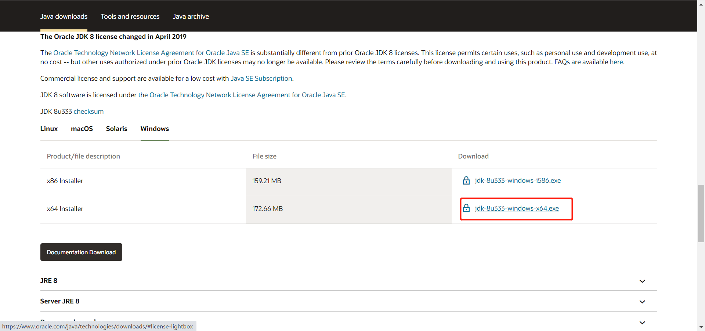The height and width of the screenshot is (331, 705).
Task: Expand the bottom partially hidden section chevron
Action: coord(642,323)
